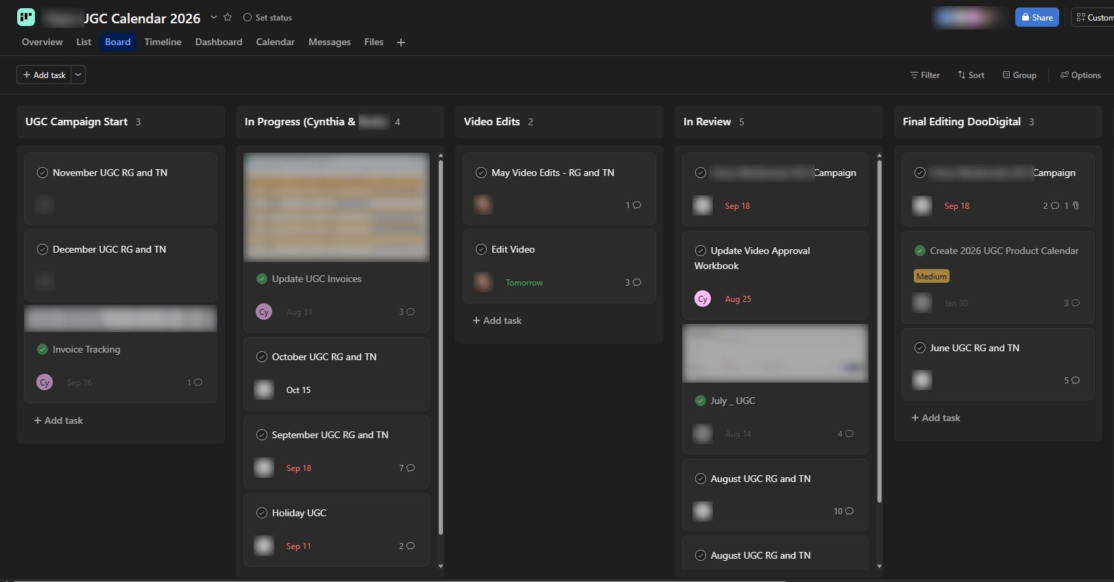Open comment on May Video Edits card

click(x=633, y=205)
